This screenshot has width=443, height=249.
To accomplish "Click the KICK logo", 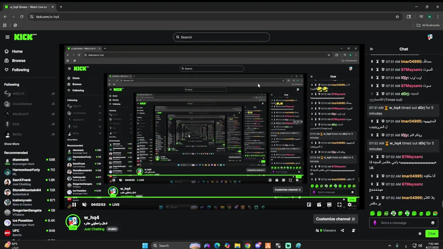I will [x=25, y=37].
